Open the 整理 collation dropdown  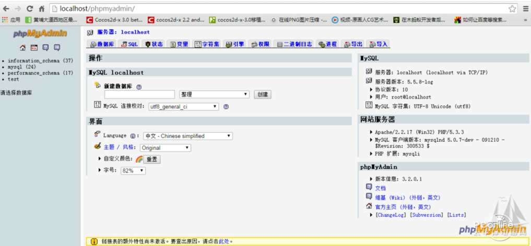pyautogui.click(x=215, y=95)
